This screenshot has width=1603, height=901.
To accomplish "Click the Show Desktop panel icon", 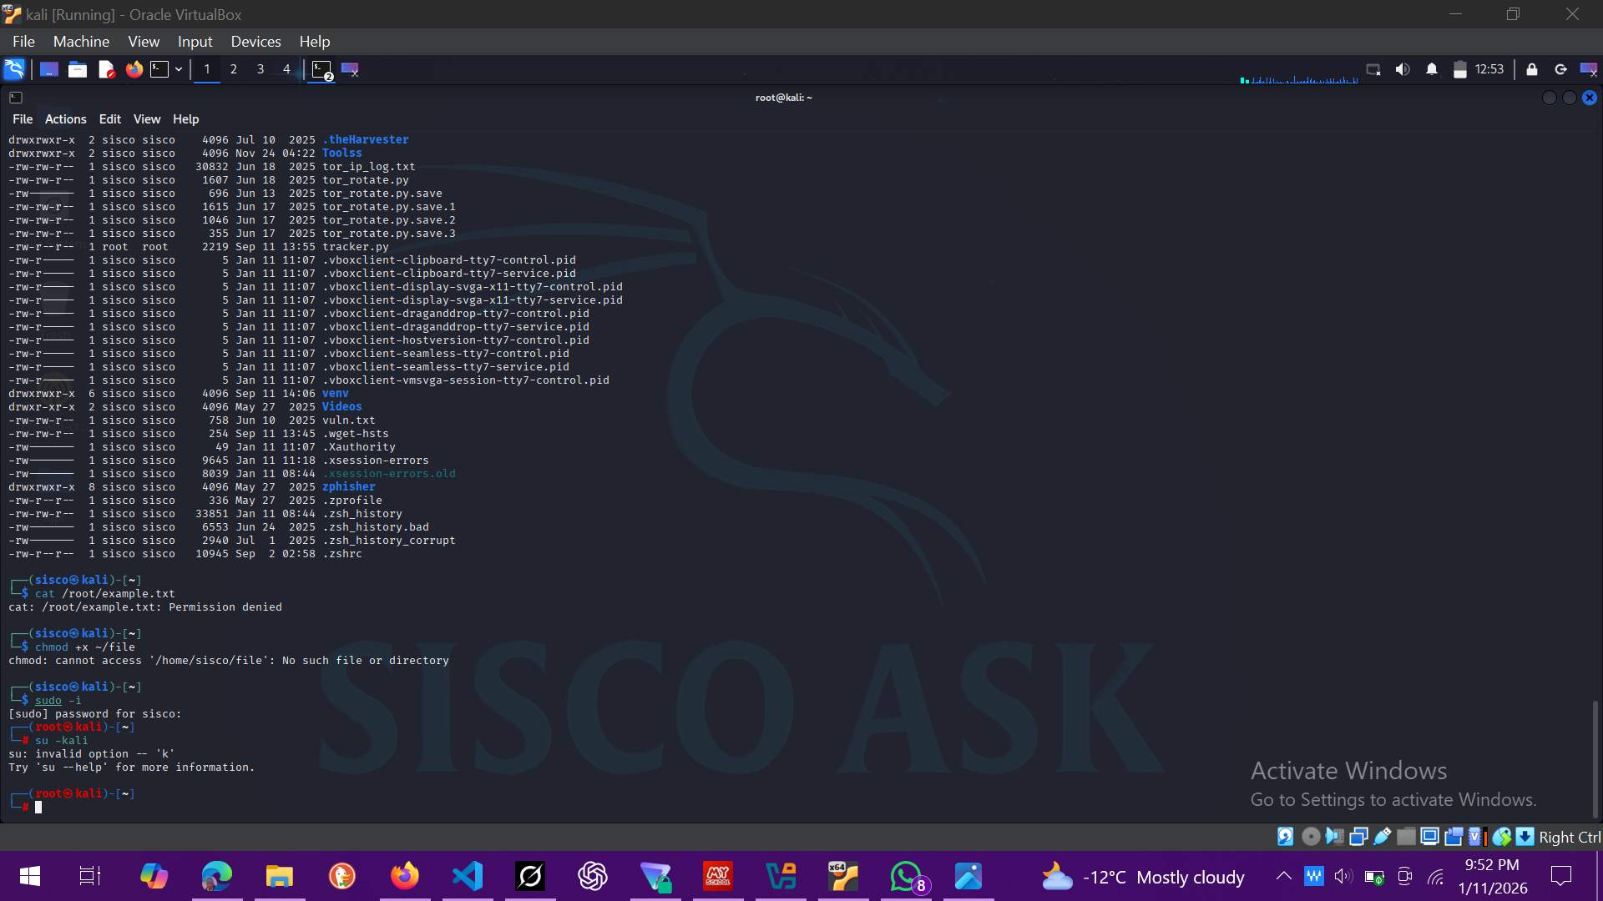I will [49, 69].
